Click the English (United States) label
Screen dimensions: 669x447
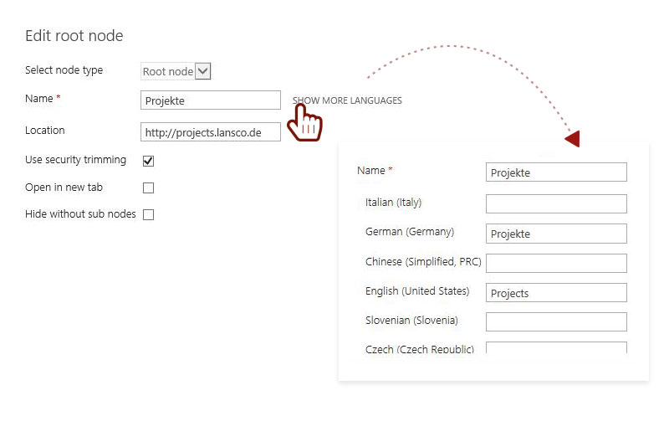click(417, 291)
